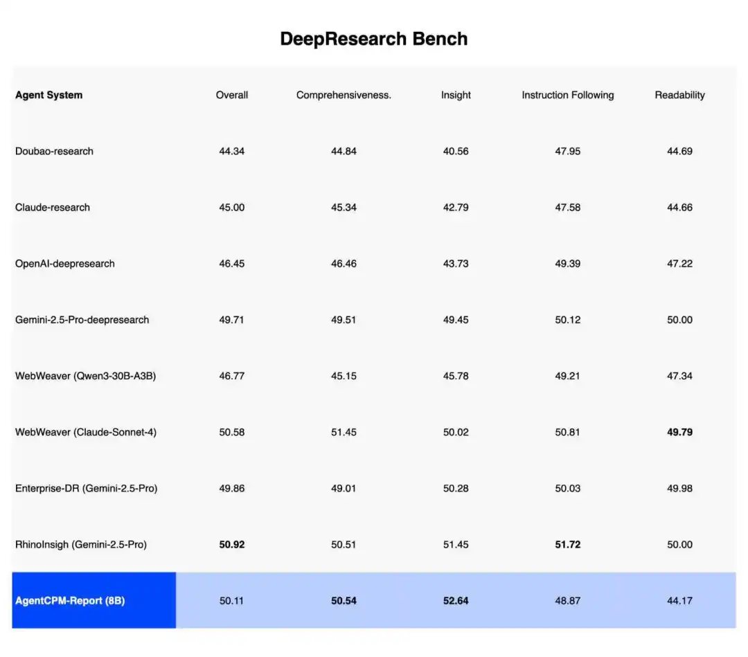
Task: Click the Overall column header
Action: pyautogui.click(x=231, y=95)
